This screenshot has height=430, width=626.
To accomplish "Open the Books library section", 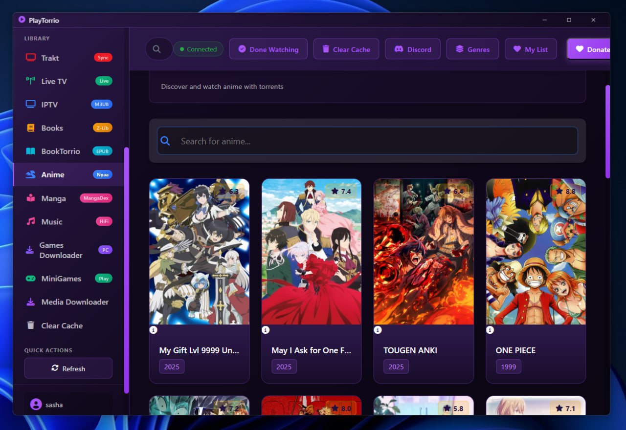I will click(x=52, y=128).
